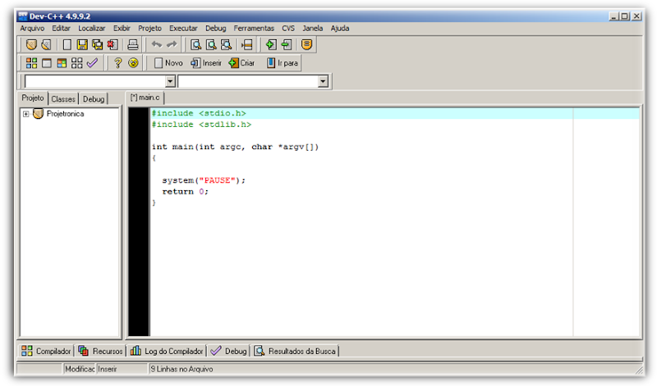Undo the last edit

[x=157, y=44]
